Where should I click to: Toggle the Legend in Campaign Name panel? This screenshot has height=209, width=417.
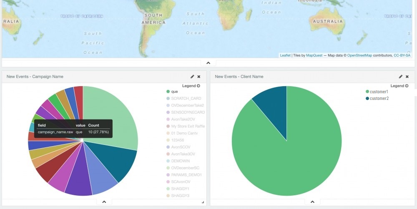[x=191, y=86]
